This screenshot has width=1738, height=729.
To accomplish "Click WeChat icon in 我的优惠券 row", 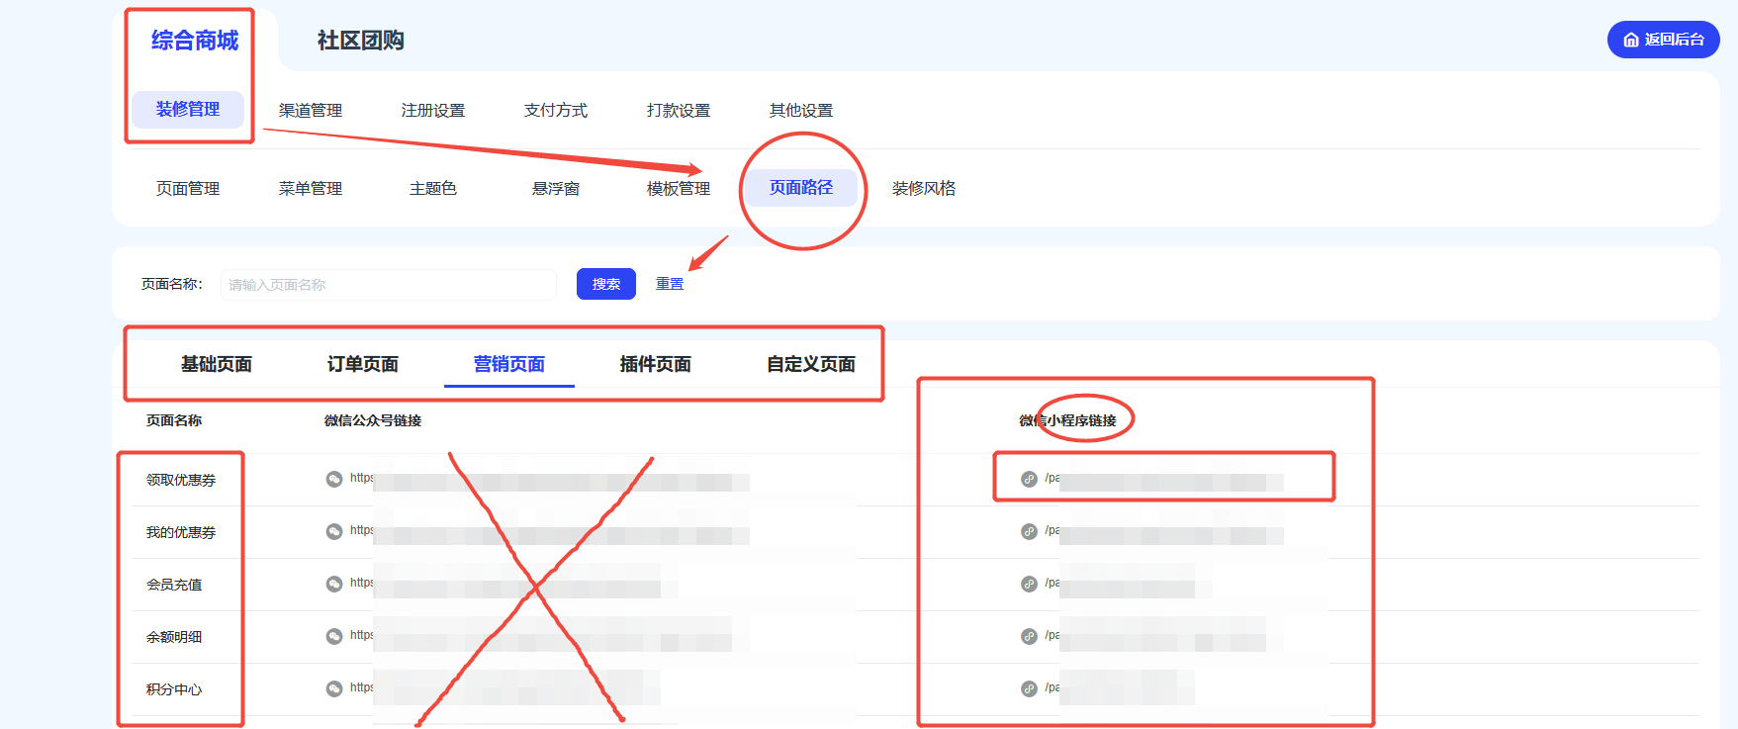I will coord(334,532).
